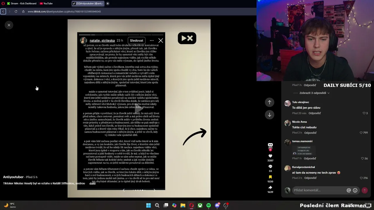Show next photo in the slideshow

pos(155,190)
